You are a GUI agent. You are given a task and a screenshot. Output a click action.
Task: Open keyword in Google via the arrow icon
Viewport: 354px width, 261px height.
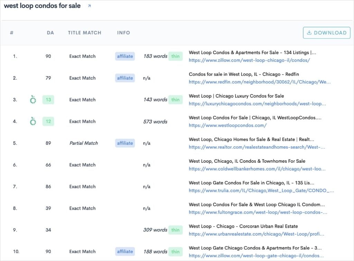(89, 6)
